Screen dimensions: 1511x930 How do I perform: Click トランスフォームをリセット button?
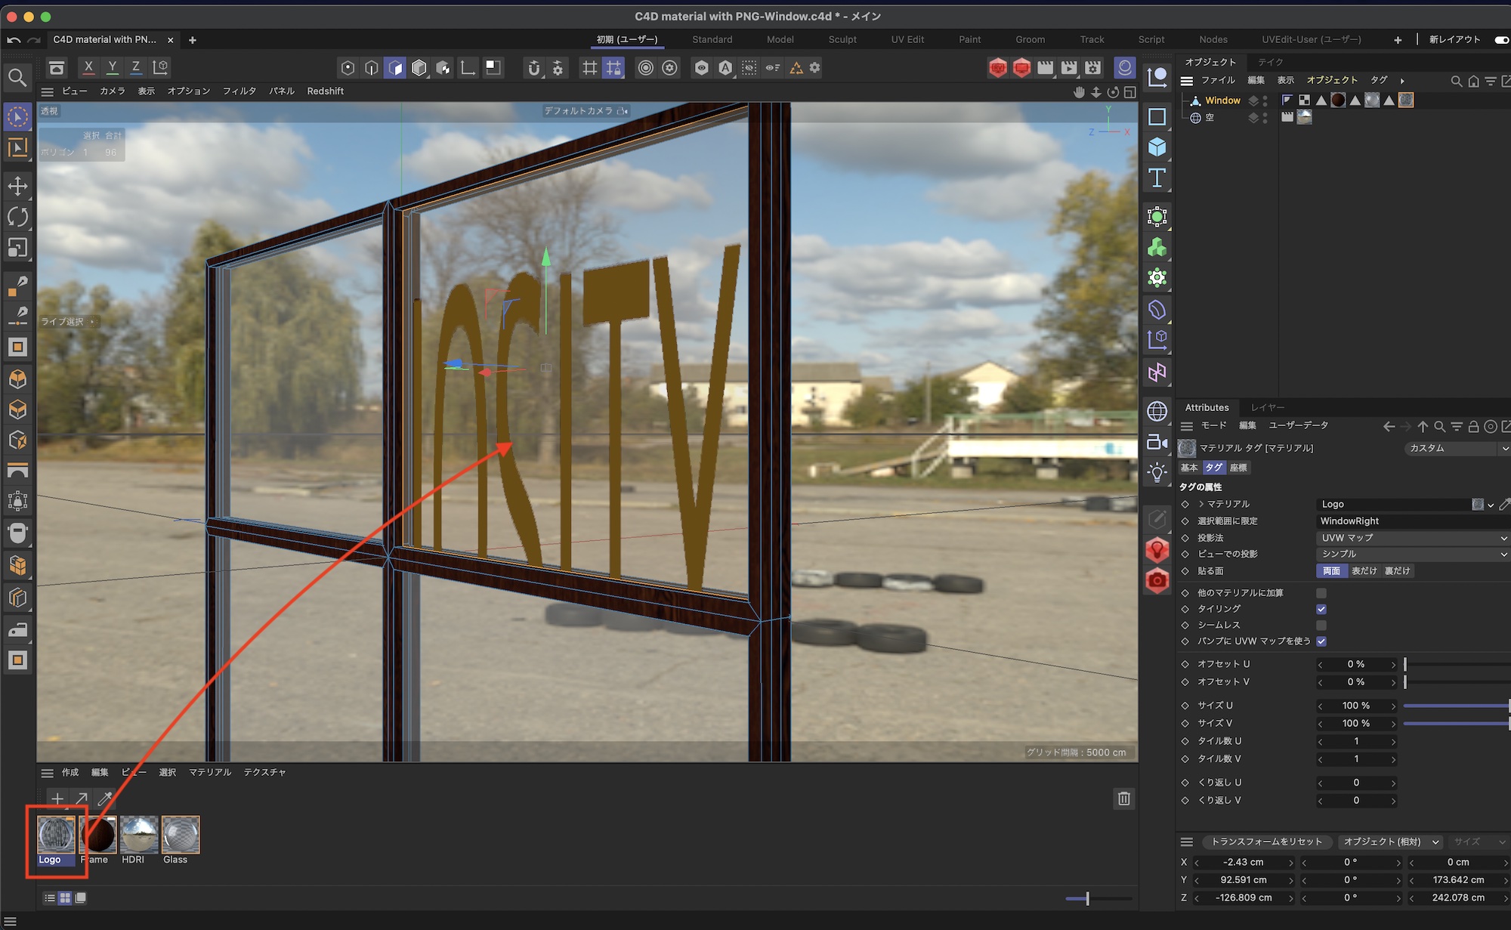(x=1267, y=842)
